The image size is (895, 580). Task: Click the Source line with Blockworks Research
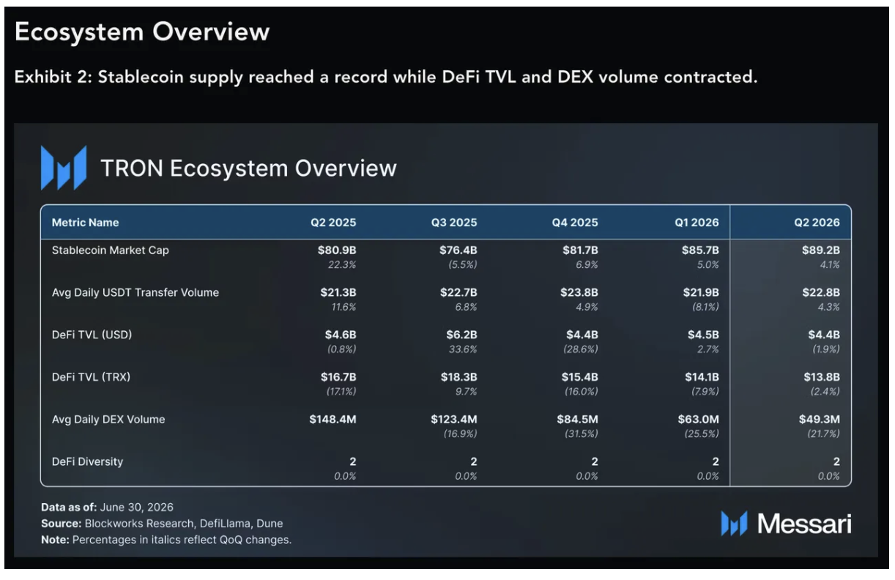162,524
